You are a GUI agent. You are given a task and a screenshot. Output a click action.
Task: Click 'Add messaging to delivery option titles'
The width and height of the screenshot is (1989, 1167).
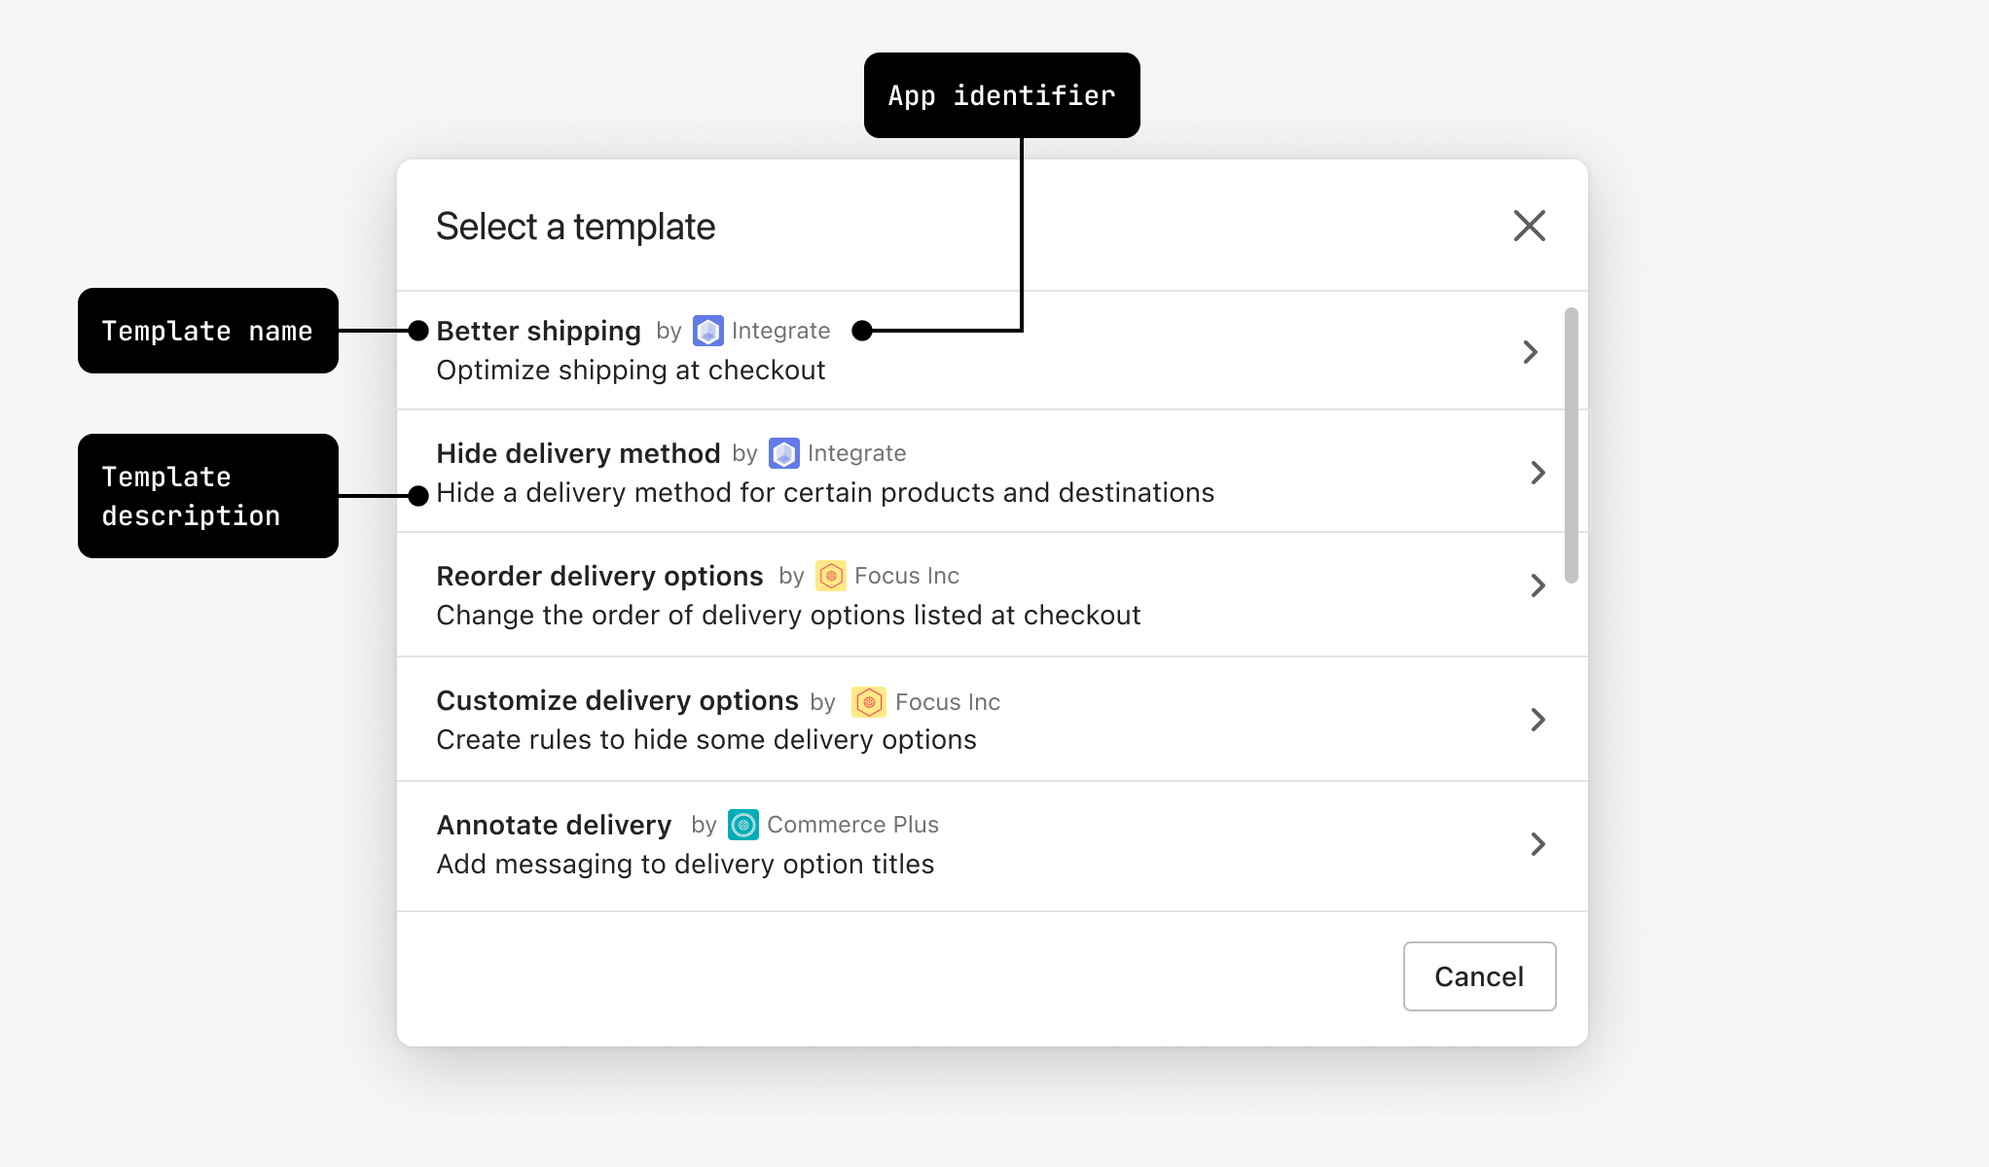685,865
